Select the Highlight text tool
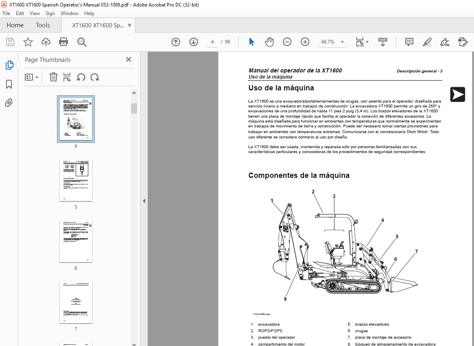The image size is (474, 346). (x=427, y=42)
